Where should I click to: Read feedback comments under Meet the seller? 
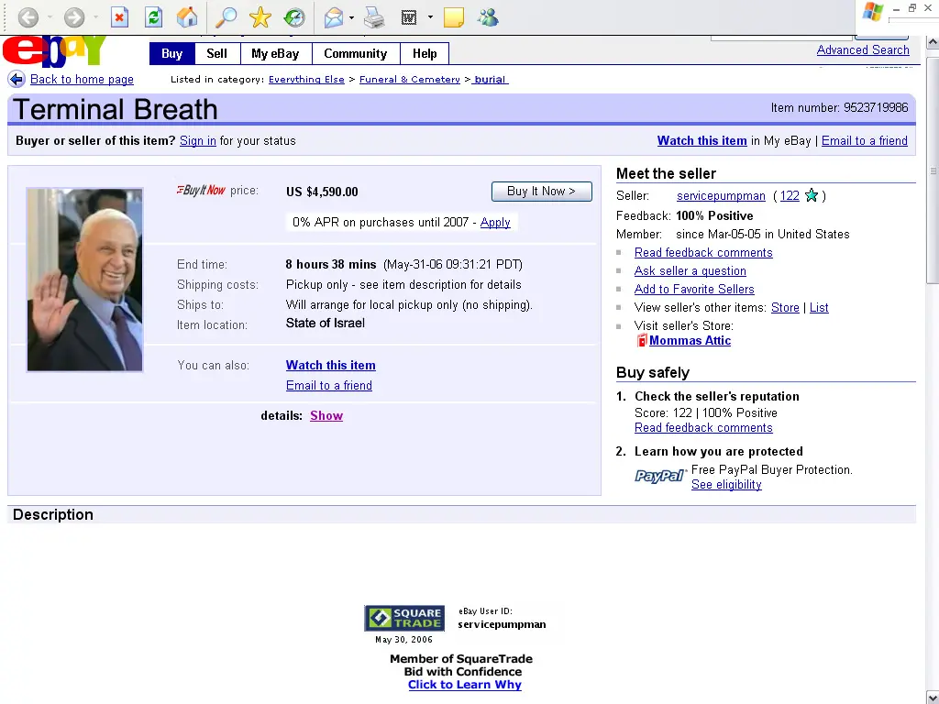point(703,253)
